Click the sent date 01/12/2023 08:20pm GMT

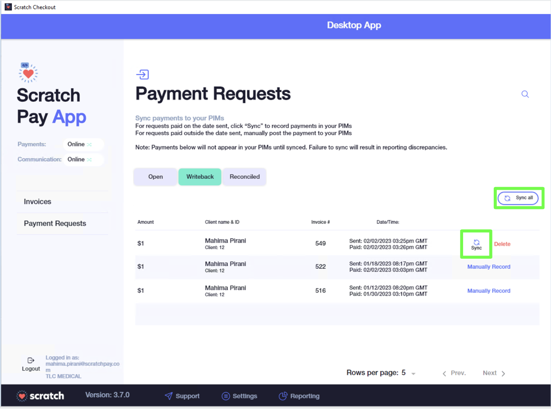(388, 288)
